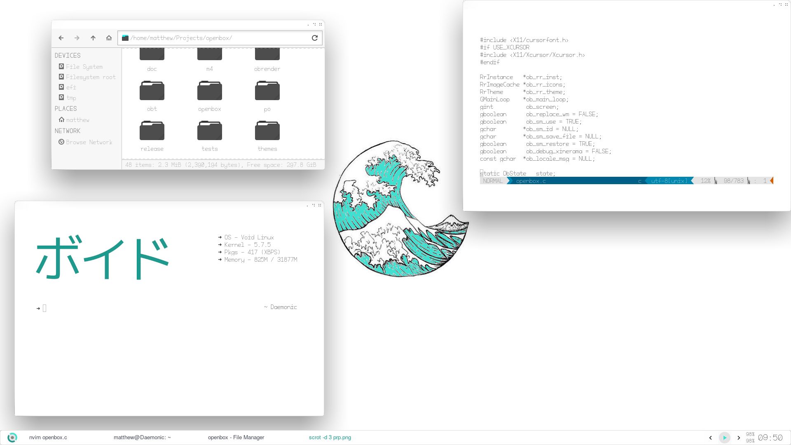
Task: Click the right chevron in the taskbar
Action: (x=738, y=437)
